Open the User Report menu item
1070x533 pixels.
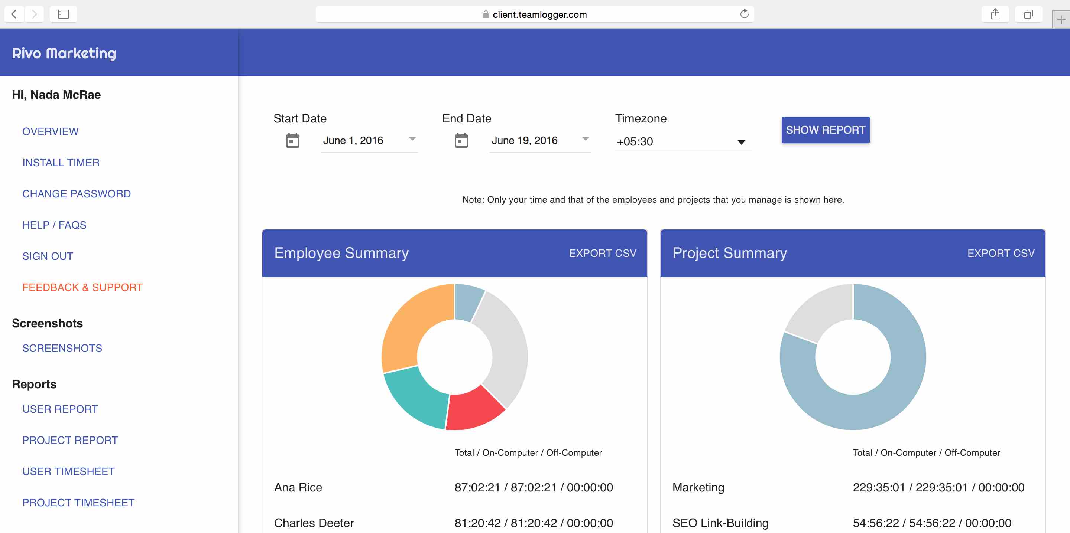click(60, 409)
